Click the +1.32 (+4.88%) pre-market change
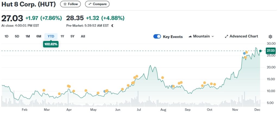278x114 pixels. click(105, 18)
